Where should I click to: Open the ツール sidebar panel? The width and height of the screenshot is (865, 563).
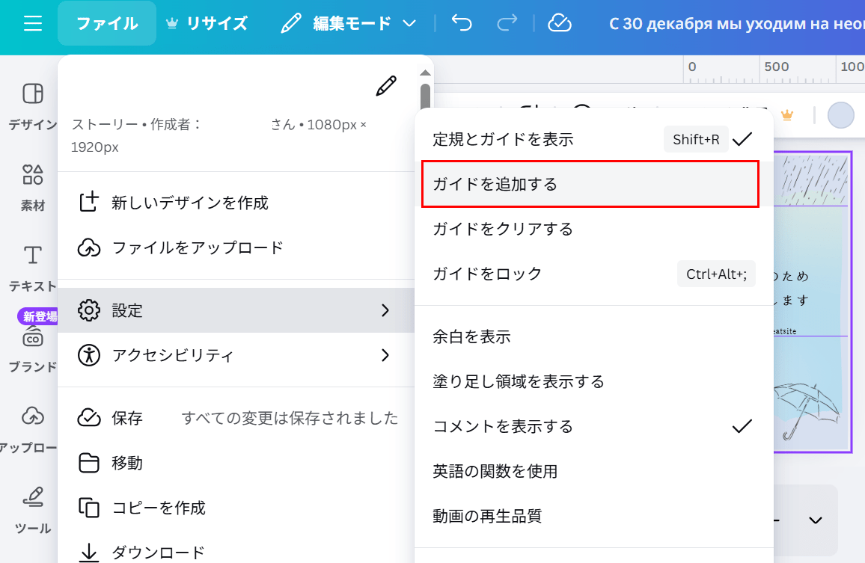click(32, 511)
